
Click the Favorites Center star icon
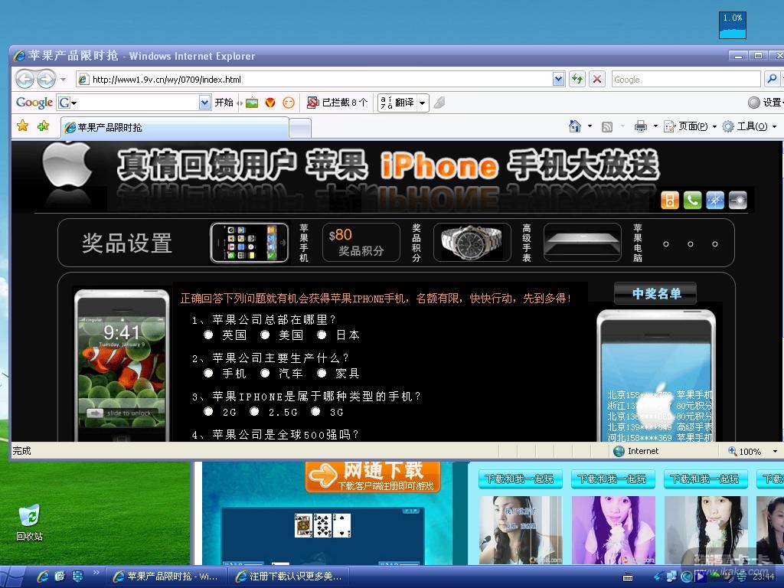click(22, 126)
